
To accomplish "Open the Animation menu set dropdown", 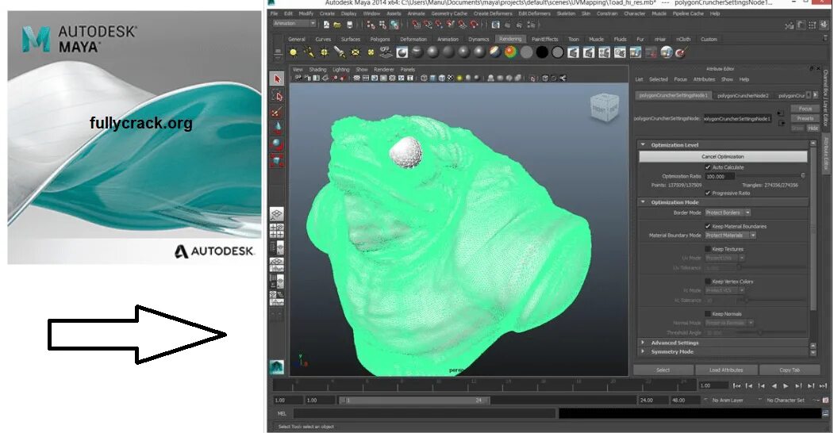I will pos(294,24).
